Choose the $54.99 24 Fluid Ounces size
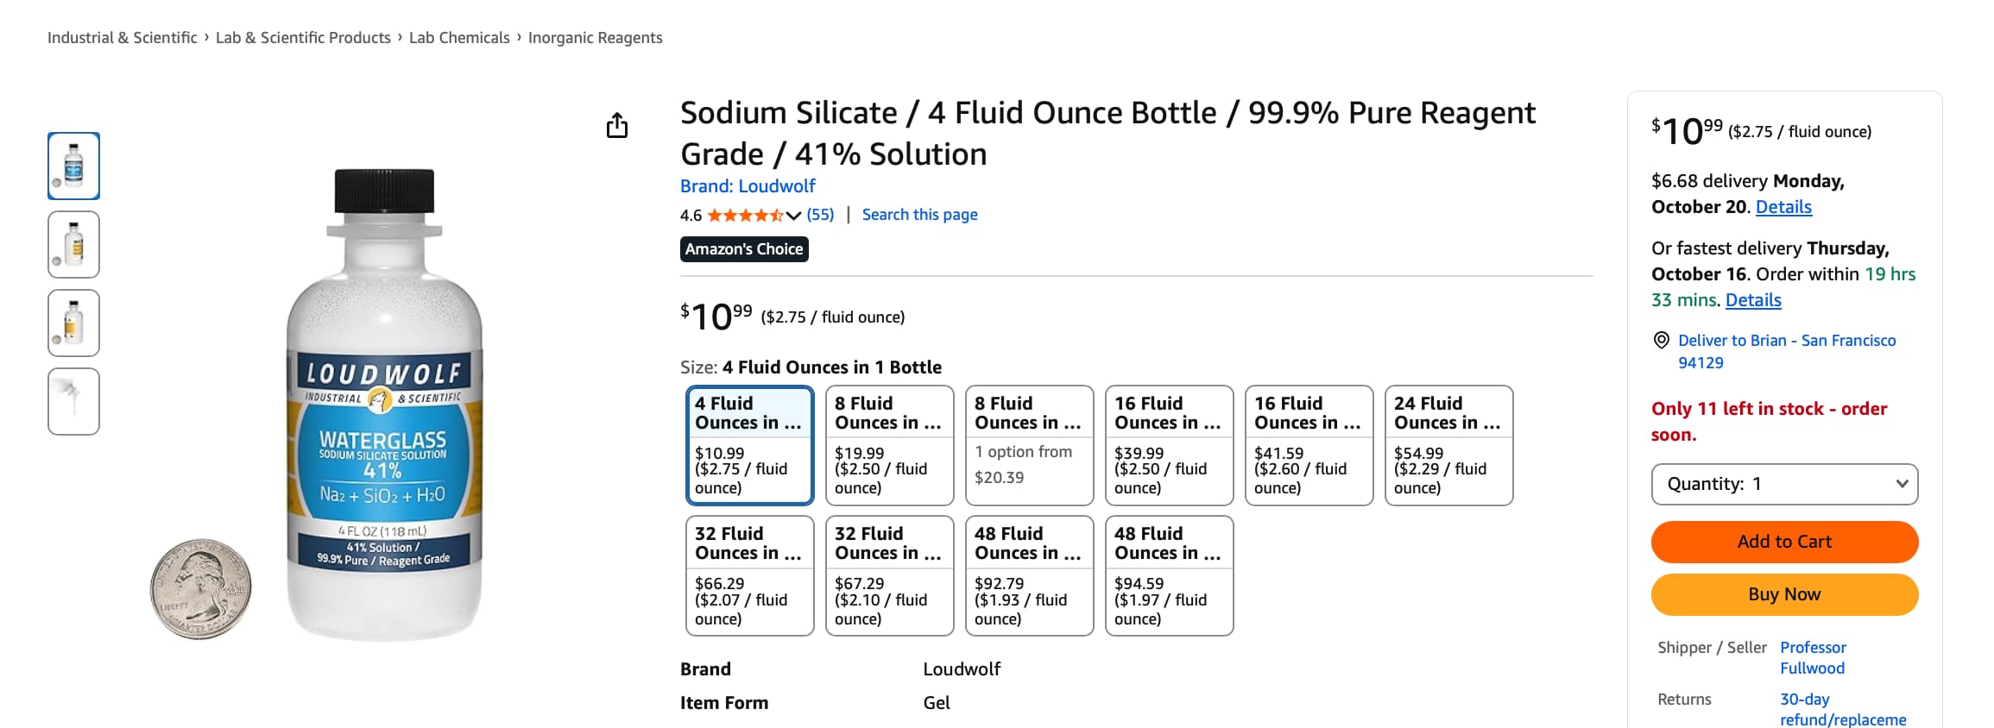 pos(1448,445)
